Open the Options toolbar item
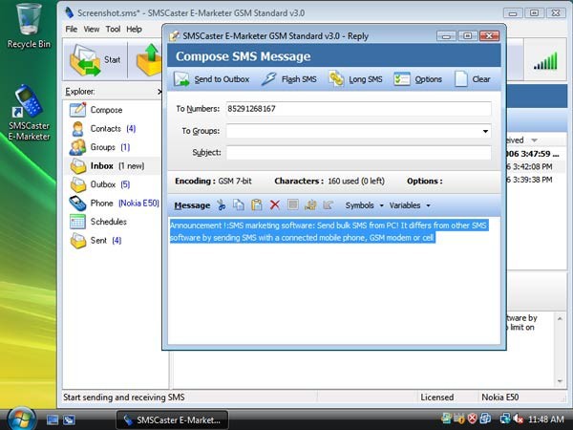Image resolution: width=573 pixels, height=430 pixels. tap(418, 79)
